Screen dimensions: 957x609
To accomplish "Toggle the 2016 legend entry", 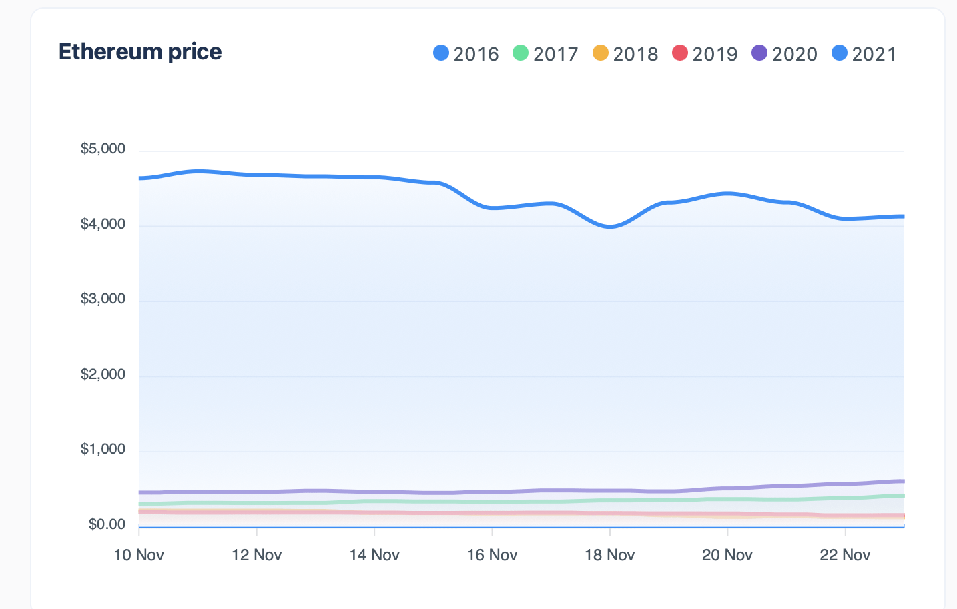I will [x=466, y=53].
